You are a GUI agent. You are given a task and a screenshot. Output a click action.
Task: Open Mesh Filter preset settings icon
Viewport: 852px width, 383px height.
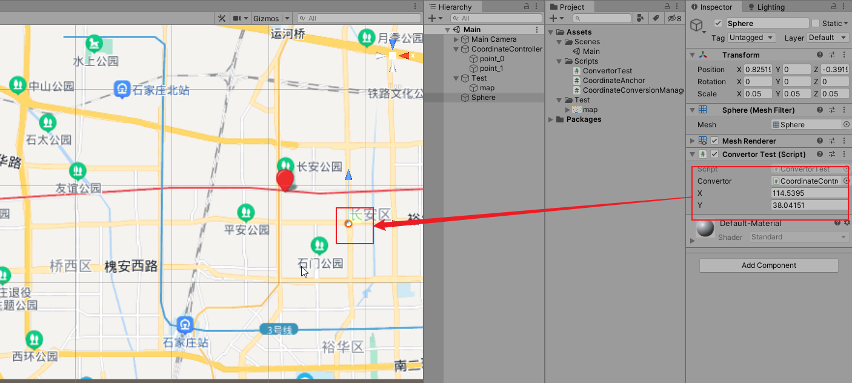[x=832, y=110]
